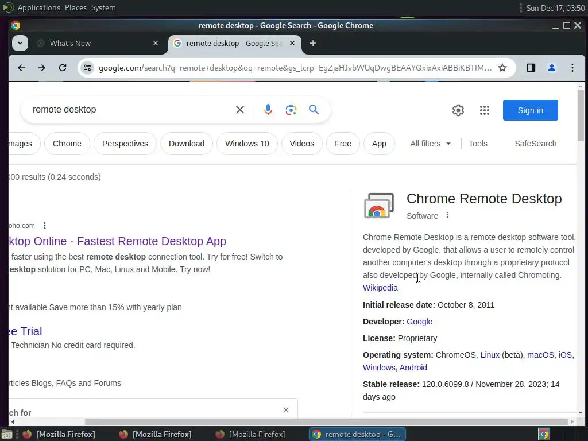The height and width of the screenshot is (441, 588).
Task: Open Google search settings gear
Action: 458,110
